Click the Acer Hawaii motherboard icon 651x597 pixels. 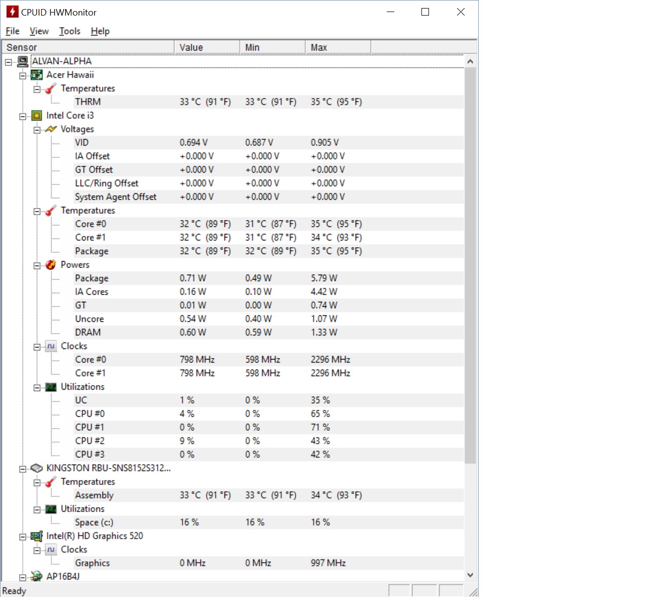coord(37,75)
